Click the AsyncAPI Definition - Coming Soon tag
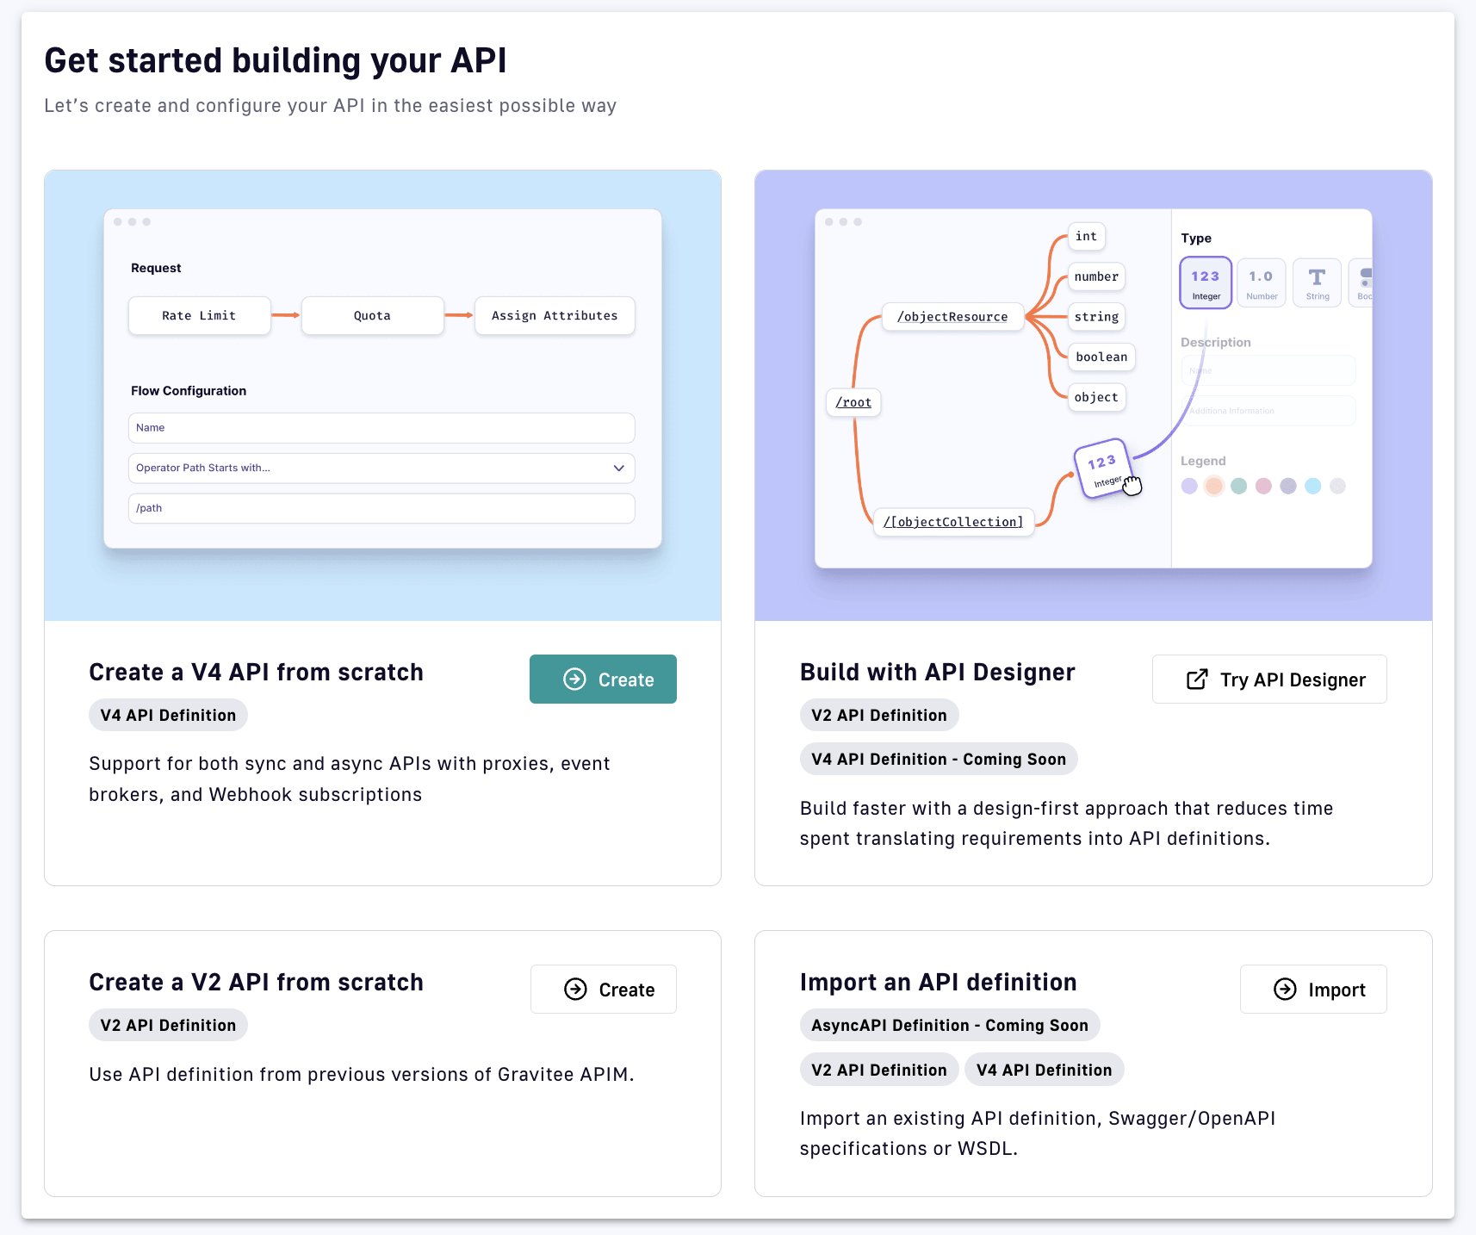 (x=949, y=1025)
